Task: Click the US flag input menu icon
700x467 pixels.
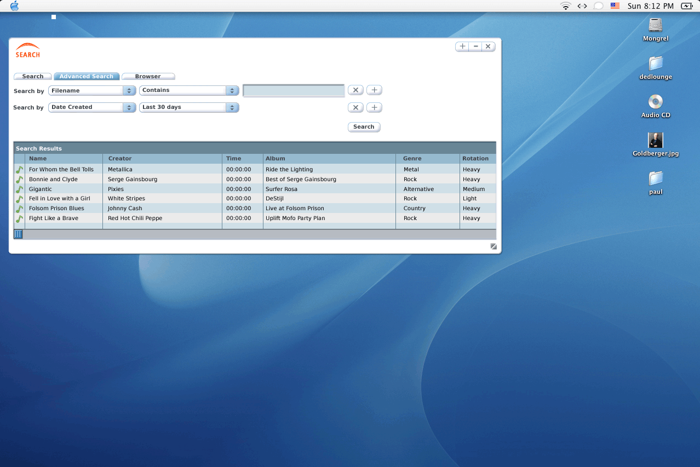Action: [615, 6]
